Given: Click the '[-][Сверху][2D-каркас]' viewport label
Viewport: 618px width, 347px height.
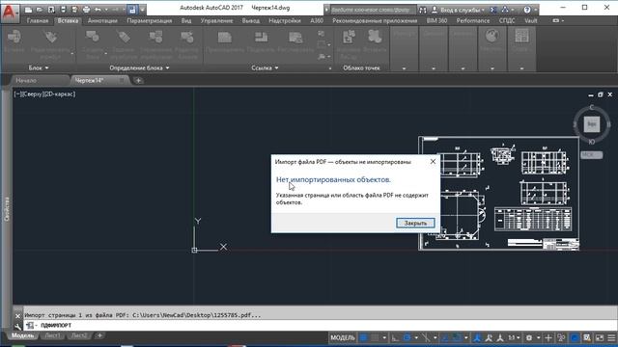Looking at the screenshot, I should [x=44, y=94].
